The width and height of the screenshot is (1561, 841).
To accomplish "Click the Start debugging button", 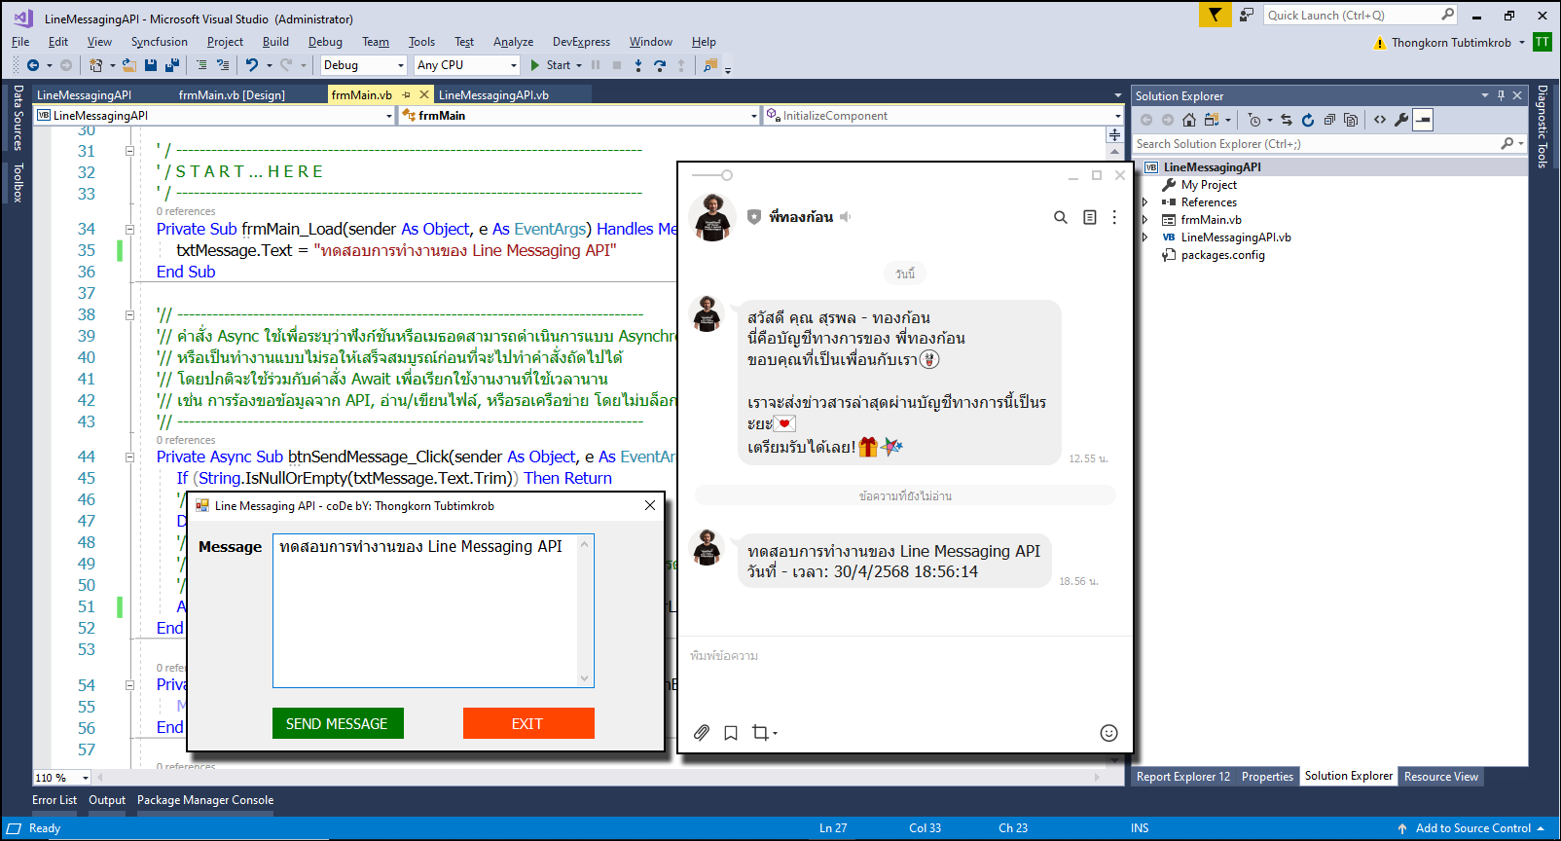I will [551, 65].
